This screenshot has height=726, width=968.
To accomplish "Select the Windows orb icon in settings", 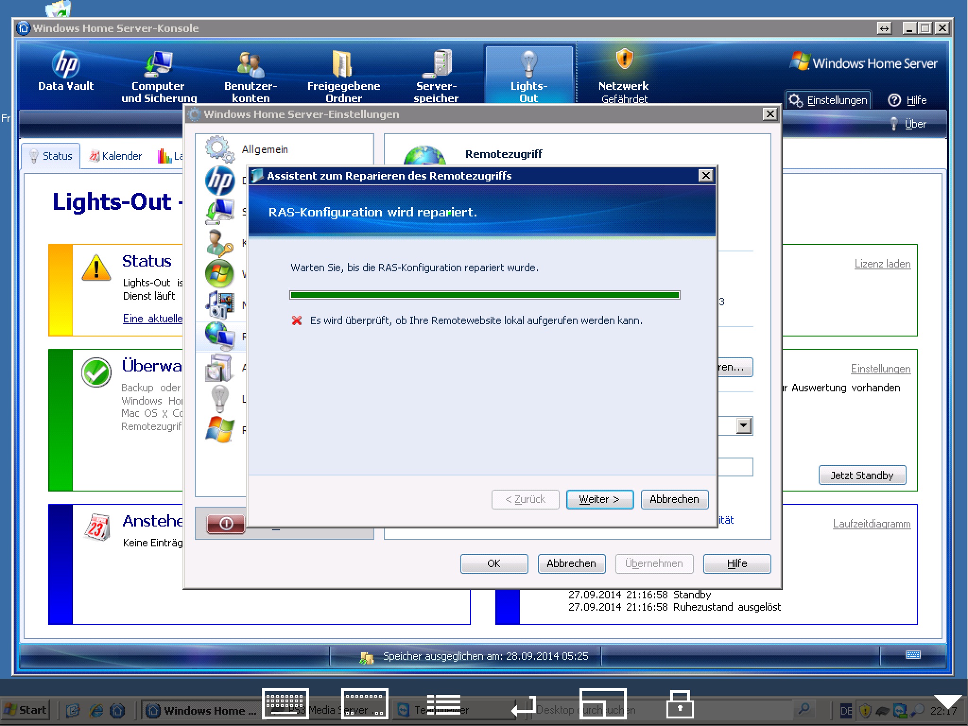I will 220,273.
